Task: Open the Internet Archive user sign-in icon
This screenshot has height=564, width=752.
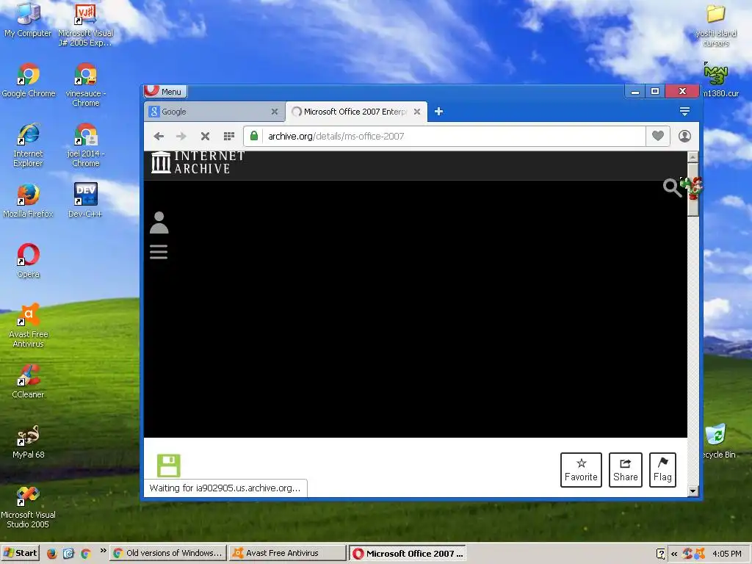Action: coord(159,223)
